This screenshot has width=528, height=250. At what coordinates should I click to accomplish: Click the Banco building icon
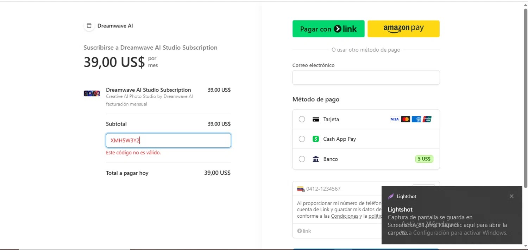pyautogui.click(x=316, y=159)
